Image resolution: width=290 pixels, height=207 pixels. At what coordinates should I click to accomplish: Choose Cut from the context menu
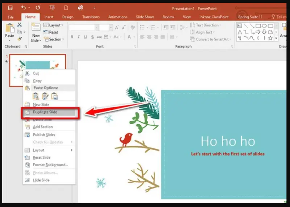pos(49,73)
